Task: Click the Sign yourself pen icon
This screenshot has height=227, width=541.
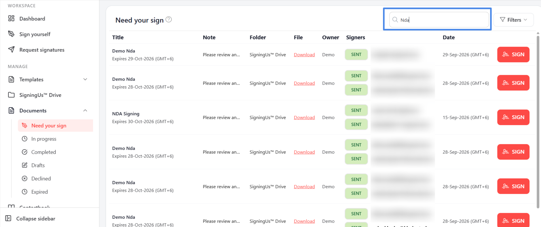Action: click(x=11, y=34)
